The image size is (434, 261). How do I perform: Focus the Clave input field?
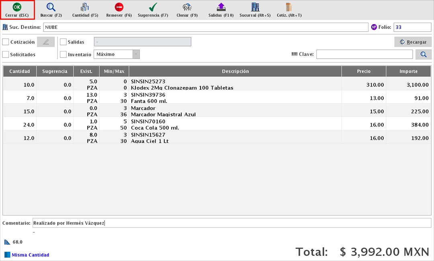coord(364,54)
